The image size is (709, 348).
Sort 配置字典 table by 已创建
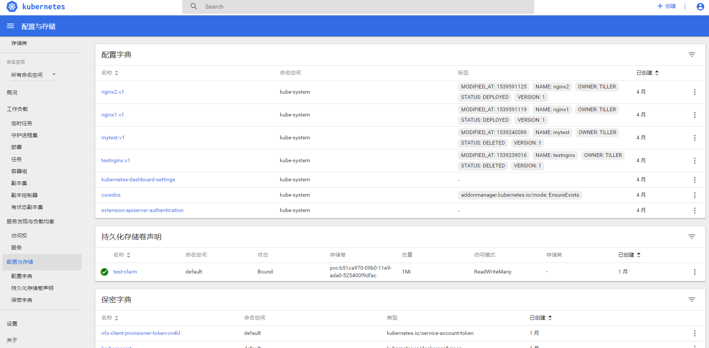[x=647, y=73]
